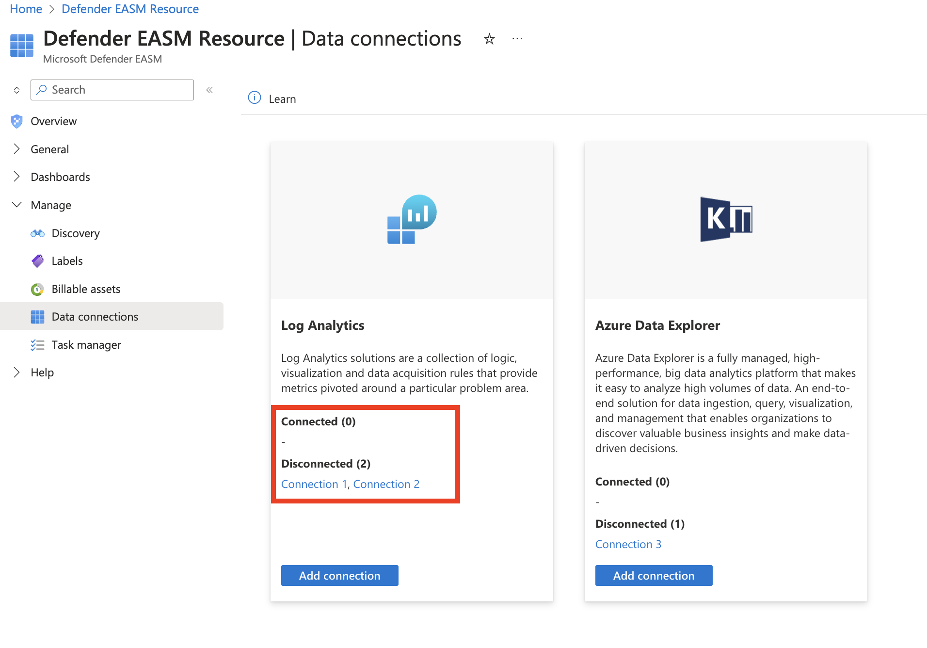Screen dimensions: 927x648
Task: Click inside the sidebar search field
Action: coord(112,90)
